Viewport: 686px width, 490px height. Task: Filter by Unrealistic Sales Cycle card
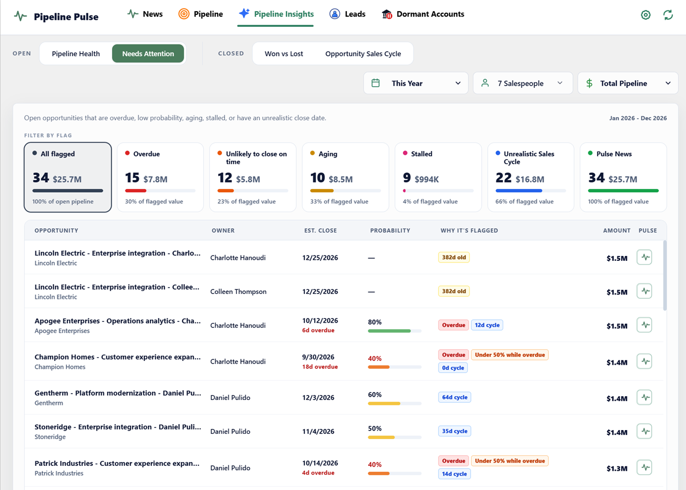531,177
